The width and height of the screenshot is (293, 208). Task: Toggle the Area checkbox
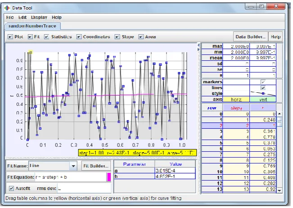point(141,37)
